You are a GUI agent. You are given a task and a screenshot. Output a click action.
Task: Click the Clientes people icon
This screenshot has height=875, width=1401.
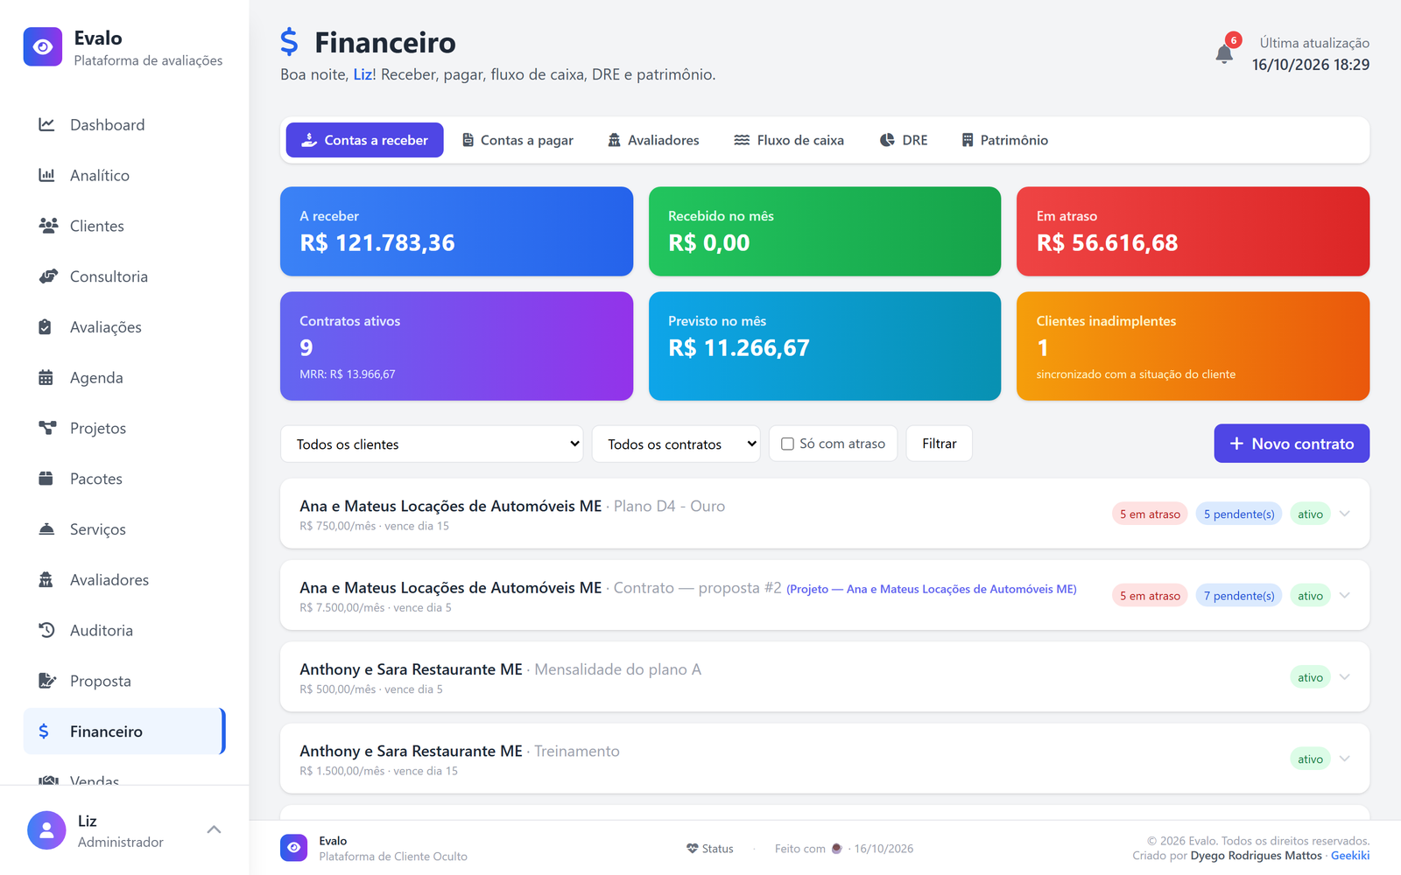click(x=48, y=226)
